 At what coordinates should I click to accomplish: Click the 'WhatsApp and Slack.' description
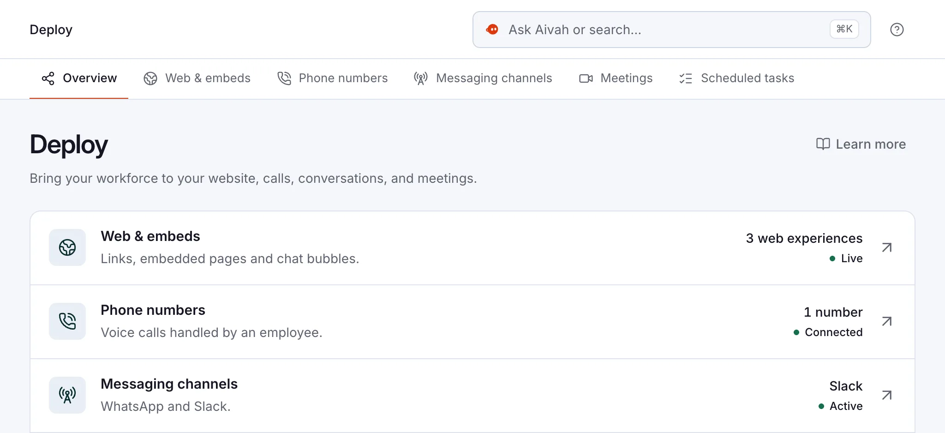coord(166,406)
